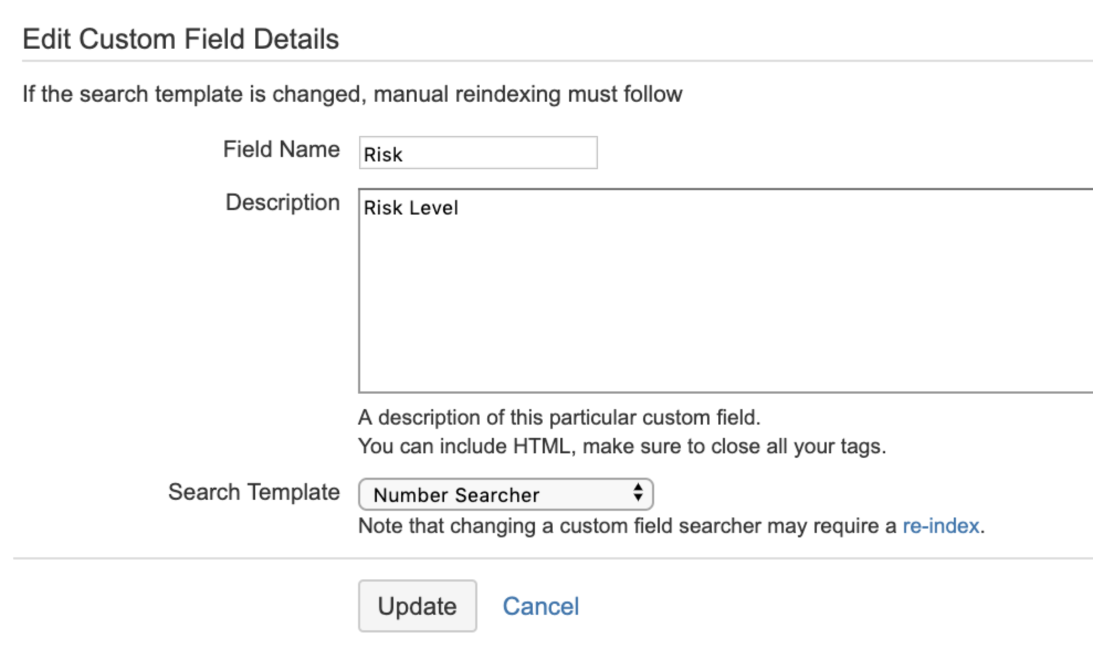
Task: Cancel editing the custom field
Action: pyautogui.click(x=540, y=606)
